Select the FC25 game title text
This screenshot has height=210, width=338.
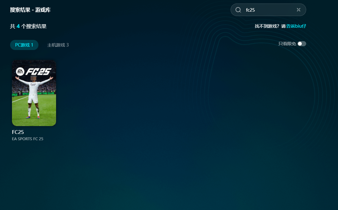coord(18,132)
